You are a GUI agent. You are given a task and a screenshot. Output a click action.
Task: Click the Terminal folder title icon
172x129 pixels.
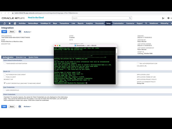tap(75, 45)
